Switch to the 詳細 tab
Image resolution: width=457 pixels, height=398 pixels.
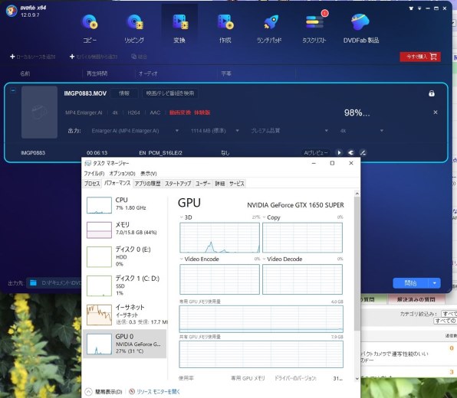(x=220, y=184)
